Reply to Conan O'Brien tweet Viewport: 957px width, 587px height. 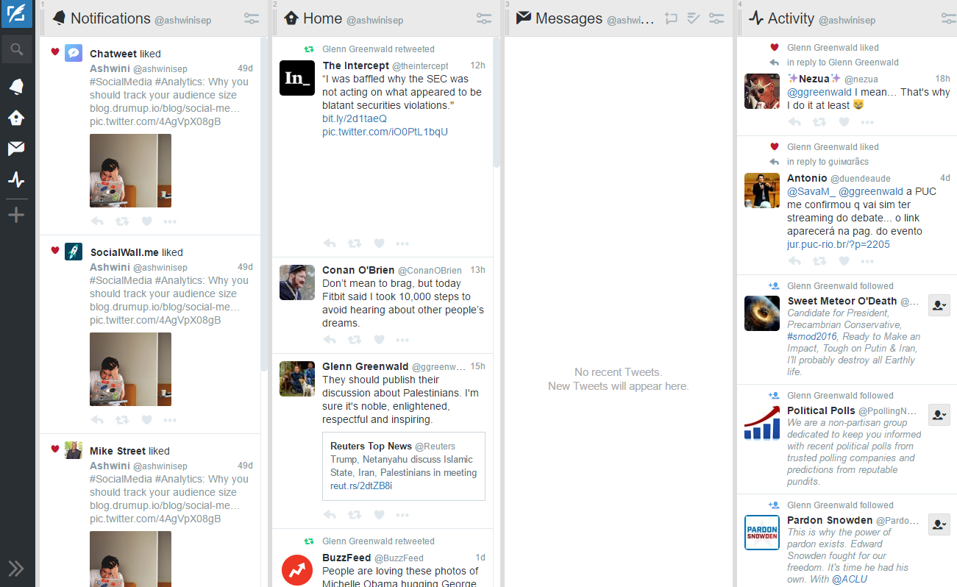coord(330,340)
